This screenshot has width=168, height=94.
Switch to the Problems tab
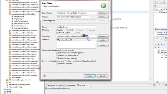pos(50,85)
